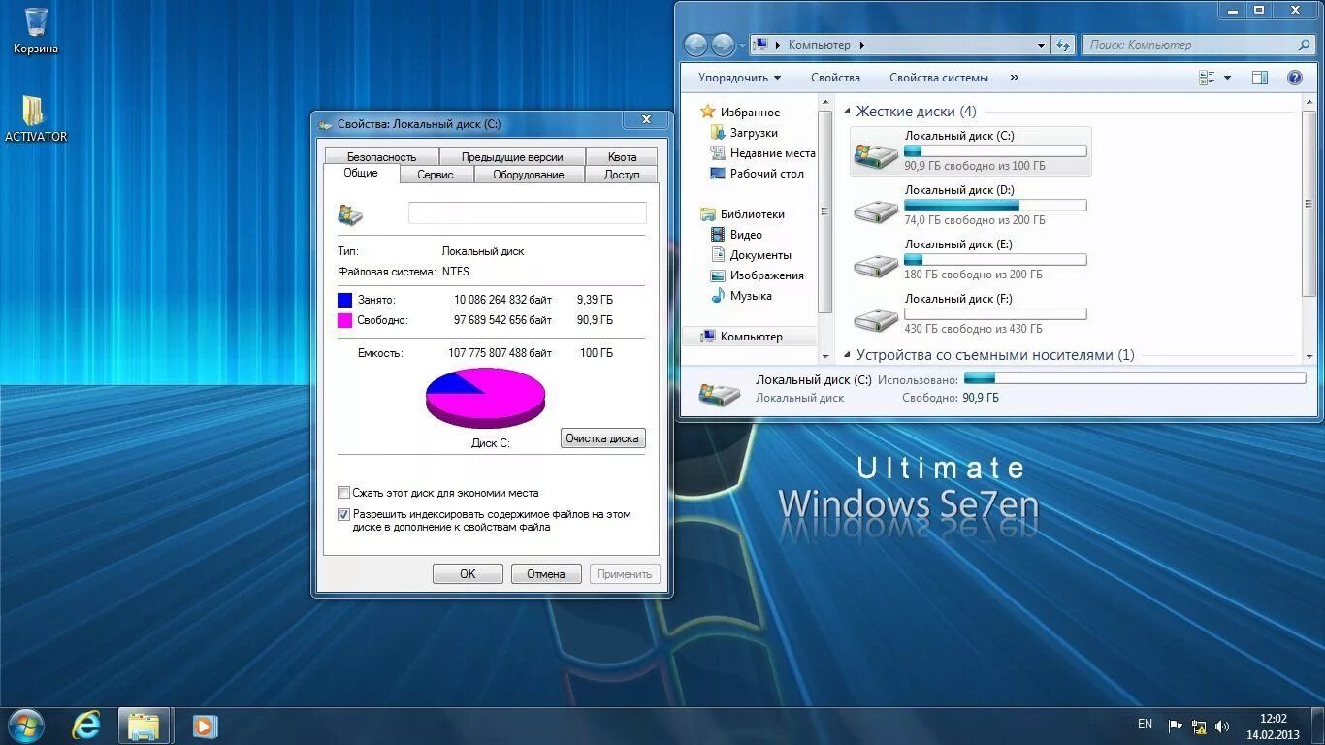
Task: Click the Отмена button
Action: click(546, 574)
